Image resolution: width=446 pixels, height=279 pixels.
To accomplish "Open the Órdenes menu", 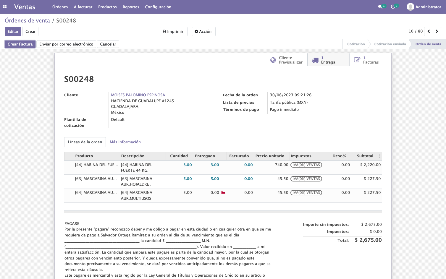I will [60, 7].
